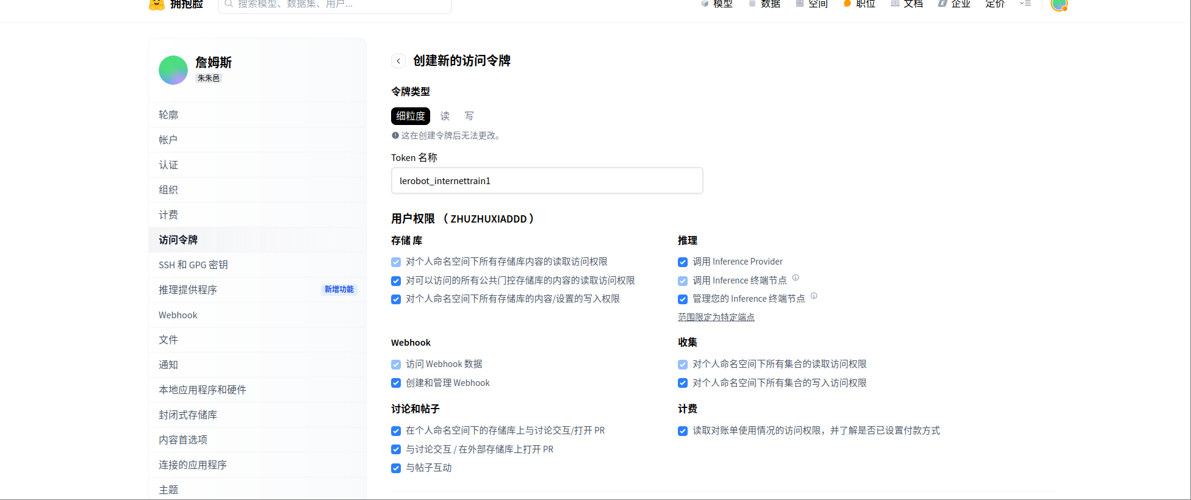Click the 詹姆斯 profile name
Screen dimensions: 1191x500
214,62
